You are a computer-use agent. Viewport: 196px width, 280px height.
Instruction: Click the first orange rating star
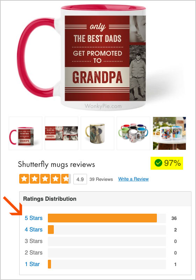24,179
